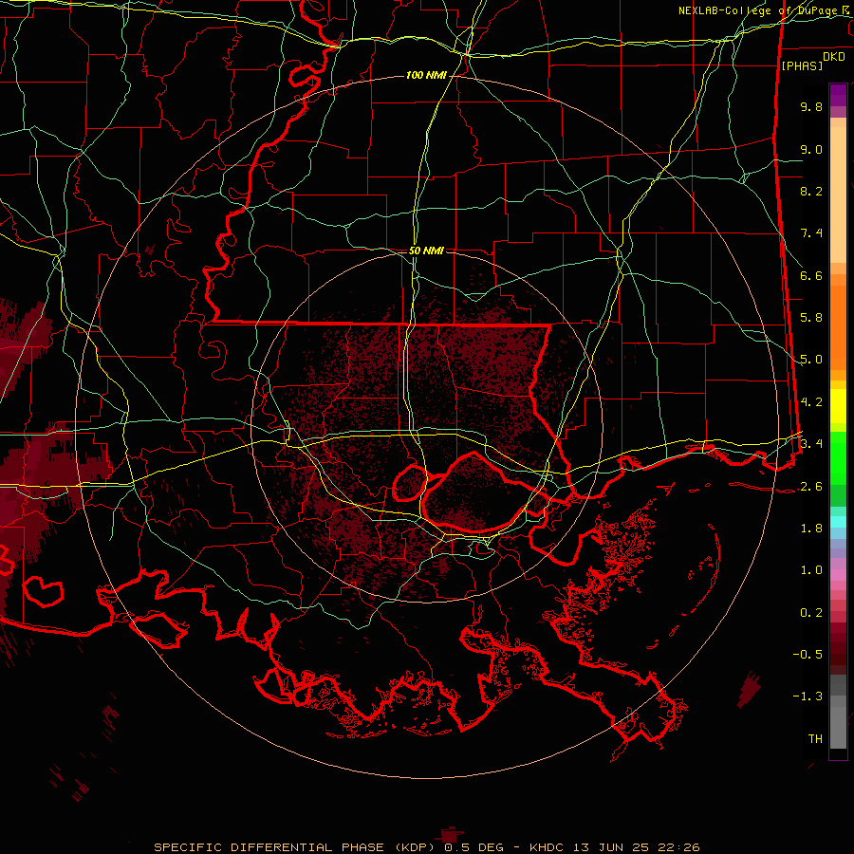Image resolution: width=854 pixels, height=854 pixels.
Task: Click the 2.6 value on the scale
Action: (x=811, y=487)
